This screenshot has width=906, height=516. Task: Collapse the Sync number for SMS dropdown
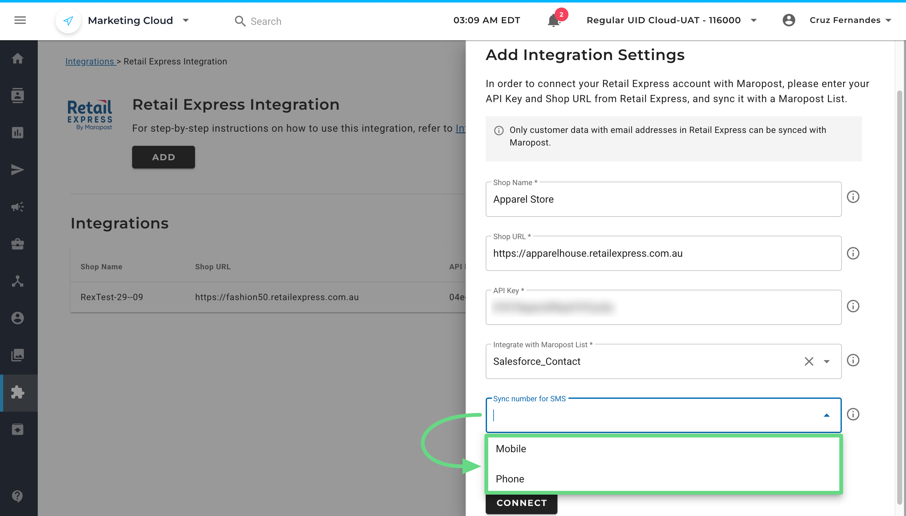(x=826, y=415)
